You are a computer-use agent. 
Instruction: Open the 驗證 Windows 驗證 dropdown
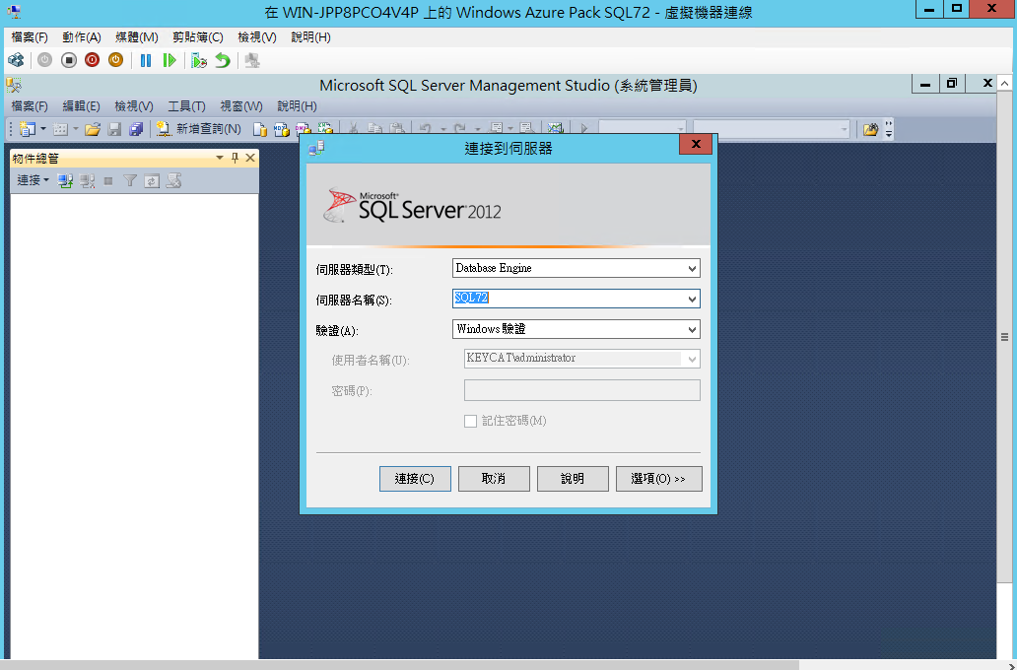[x=692, y=329]
